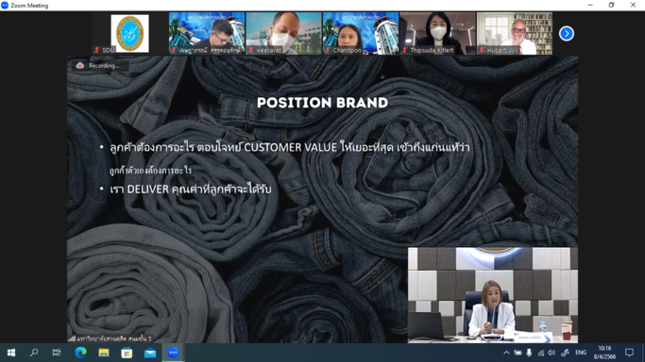
Task: Select the Hubert participant video thumbnail
Action: (x=515, y=34)
